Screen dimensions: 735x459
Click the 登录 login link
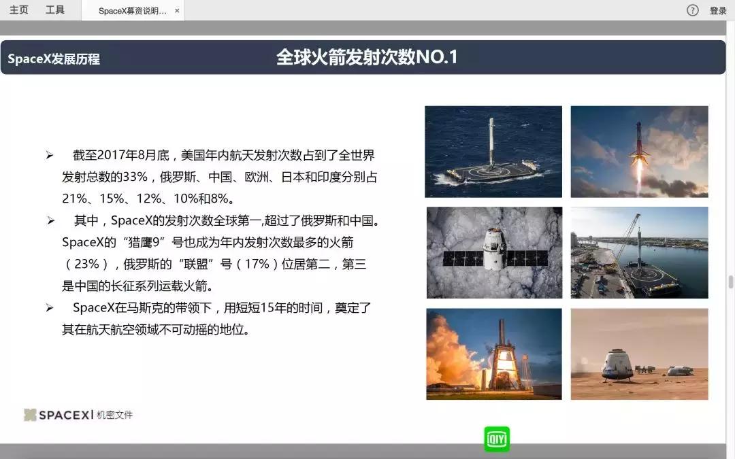717,10
